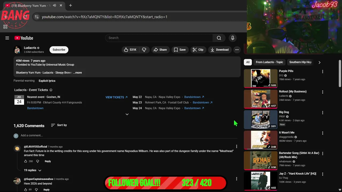Open site information icon in address bar
This screenshot has width=342, height=192.
tap(37, 17)
